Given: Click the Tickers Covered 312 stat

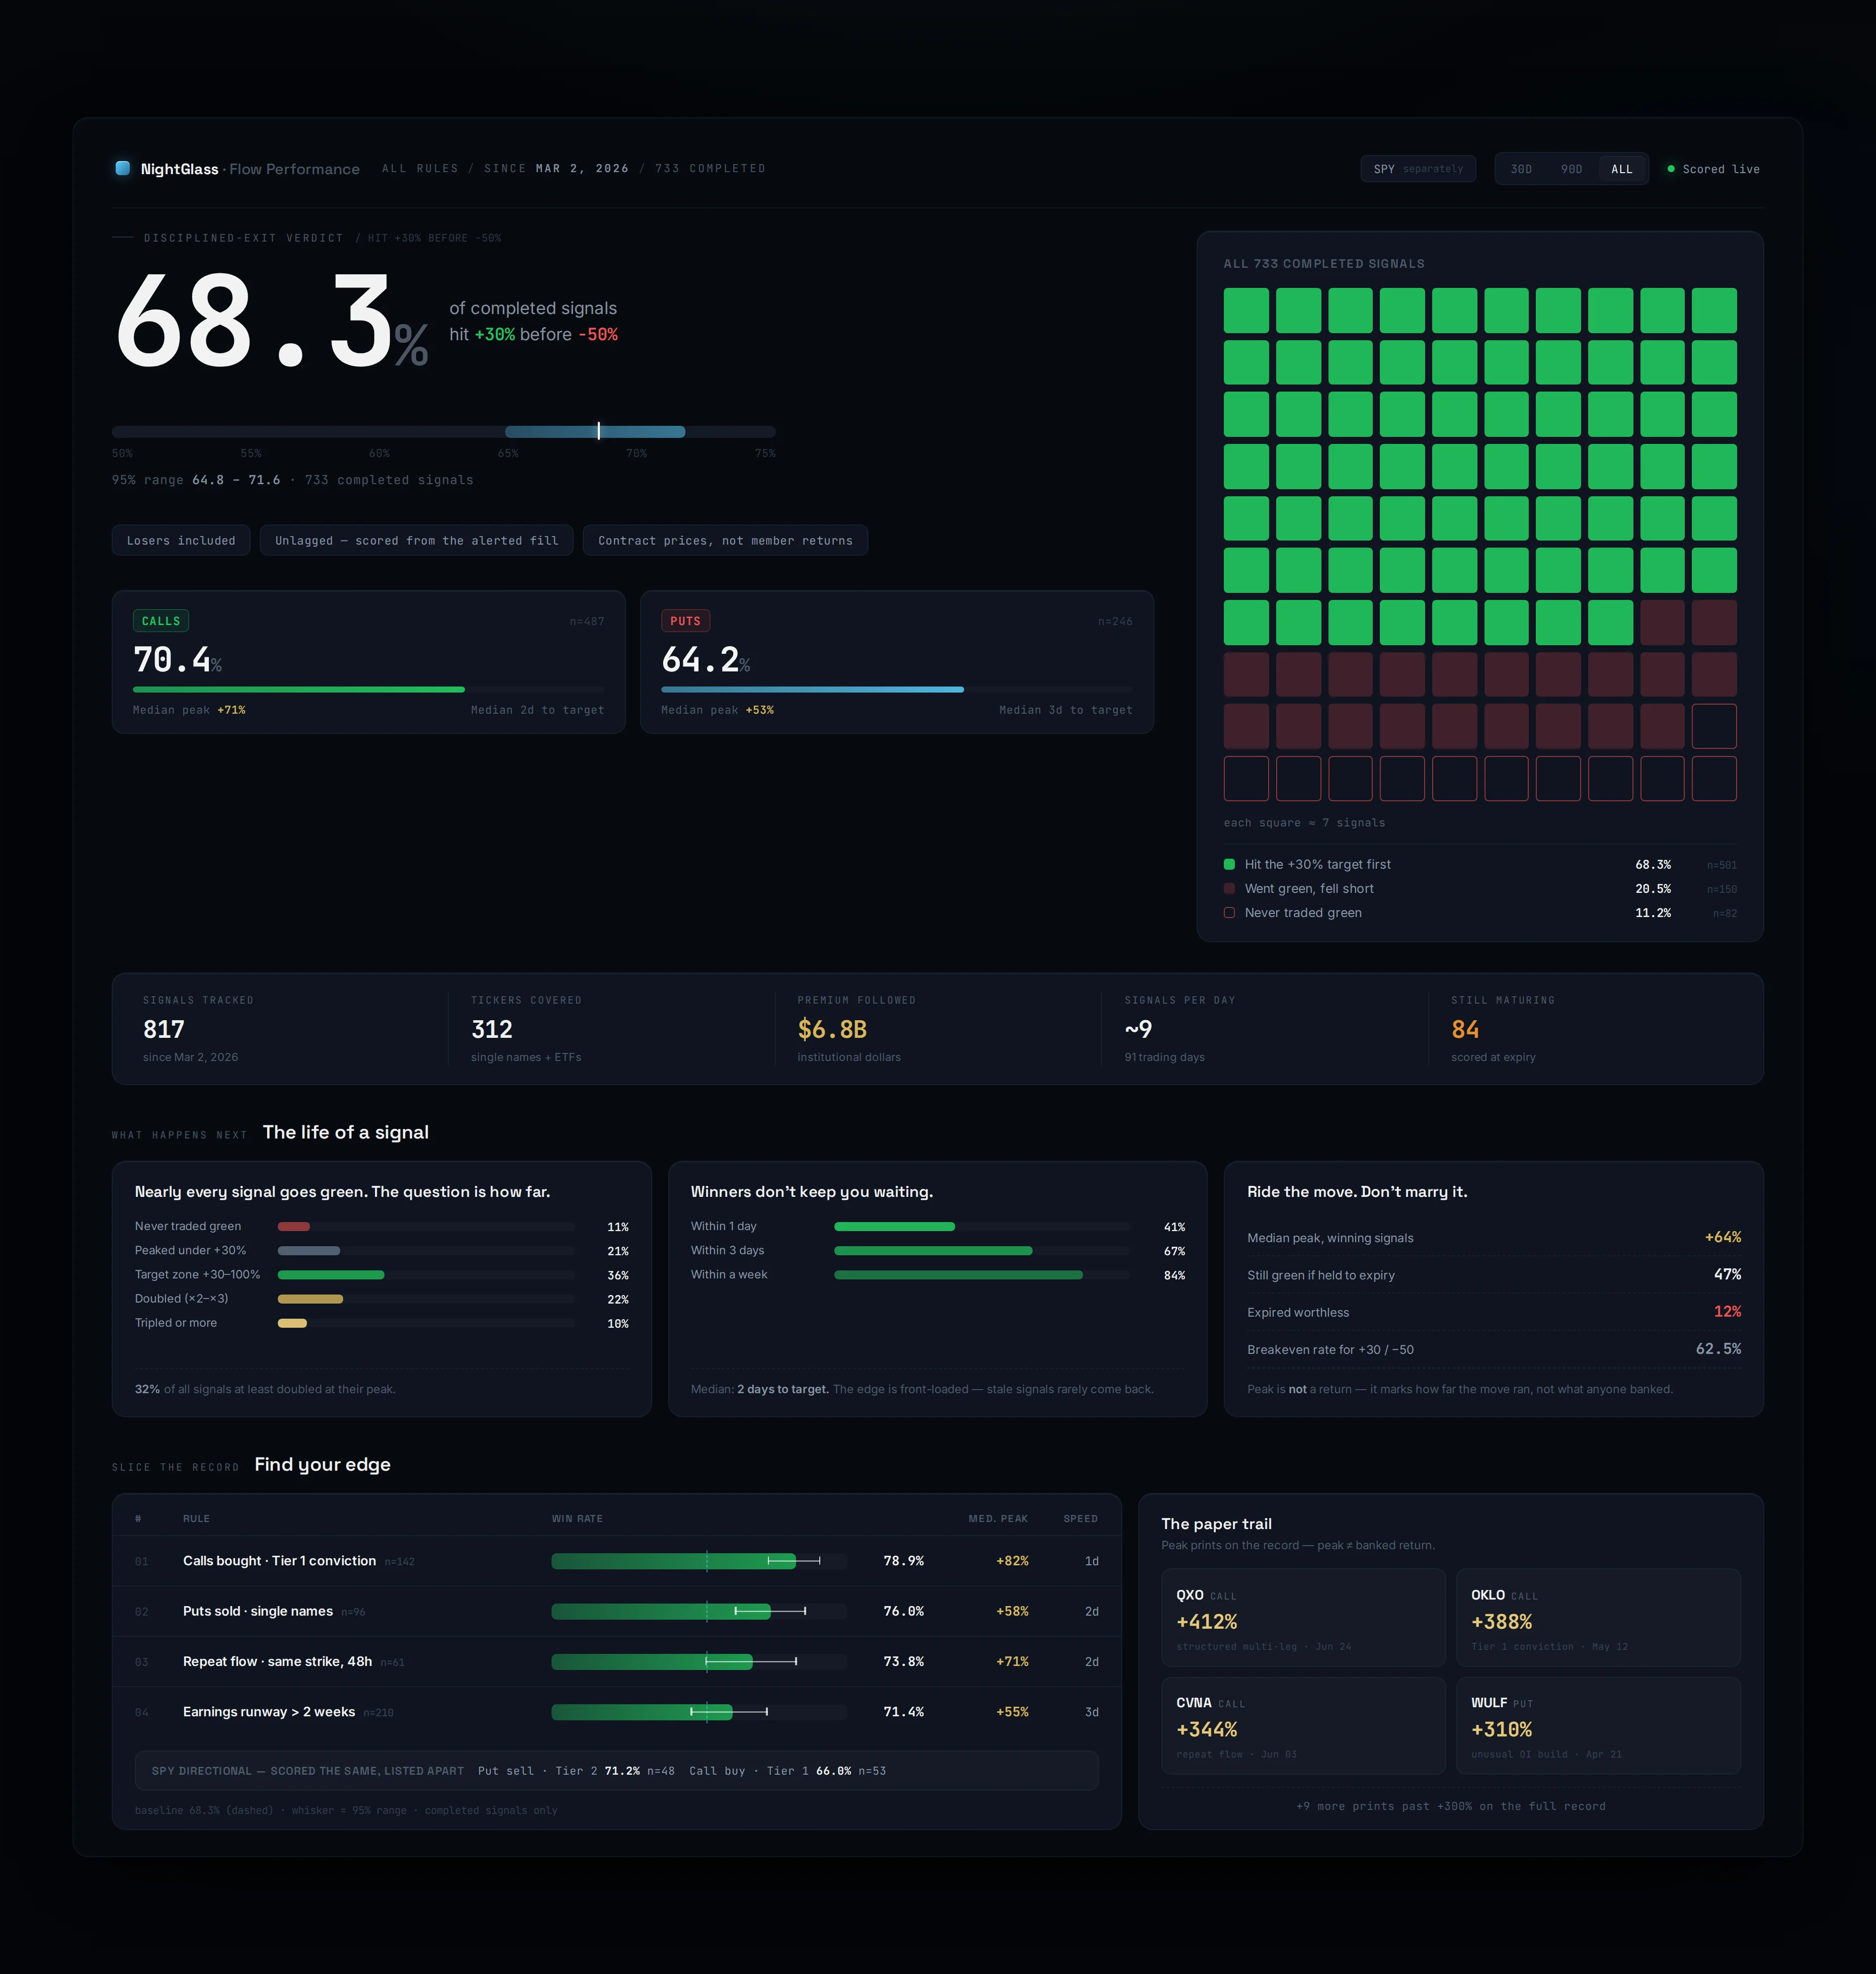Looking at the screenshot, I should [526, 1028].
